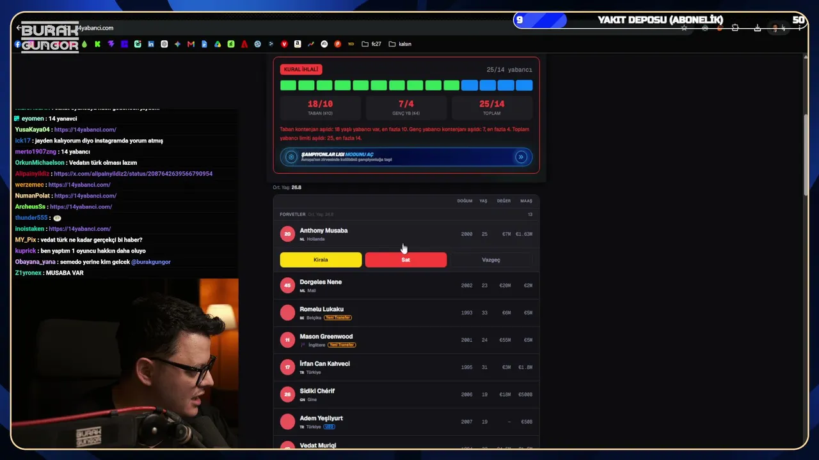The height and width of the screenshot is (460, 819).
Task: Click the Yeni Transfer tag on Lukaku
Action: [x=338, y=318]
